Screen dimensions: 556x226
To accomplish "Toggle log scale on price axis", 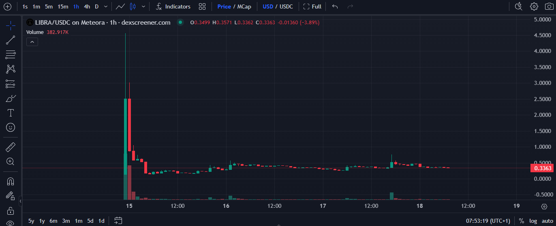I will (x=533, y=221).
